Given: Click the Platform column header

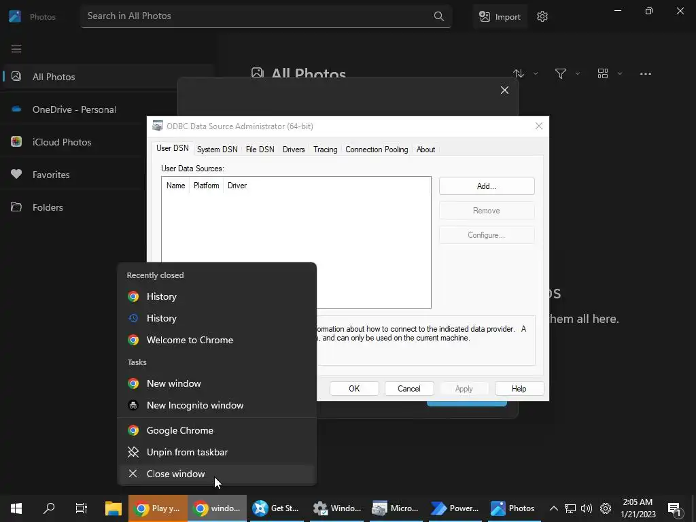Looking at the screenshot, I should (207, 186).
